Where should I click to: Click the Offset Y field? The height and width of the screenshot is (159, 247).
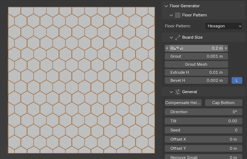click(x=203, y=148)
